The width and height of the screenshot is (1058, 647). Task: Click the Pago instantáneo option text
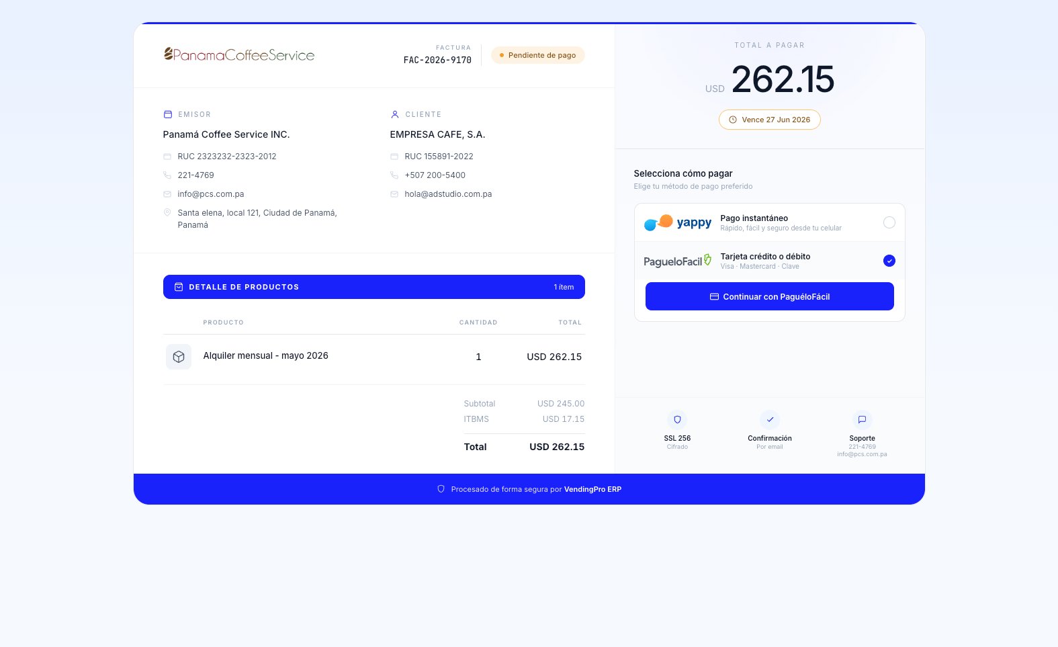(754, 218)
